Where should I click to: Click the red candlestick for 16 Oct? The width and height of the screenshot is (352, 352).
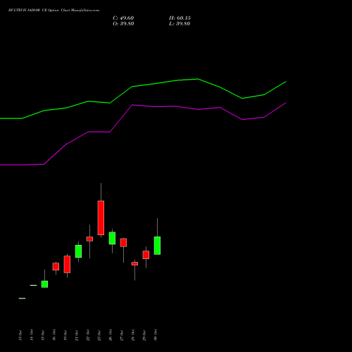click(56, 267)
